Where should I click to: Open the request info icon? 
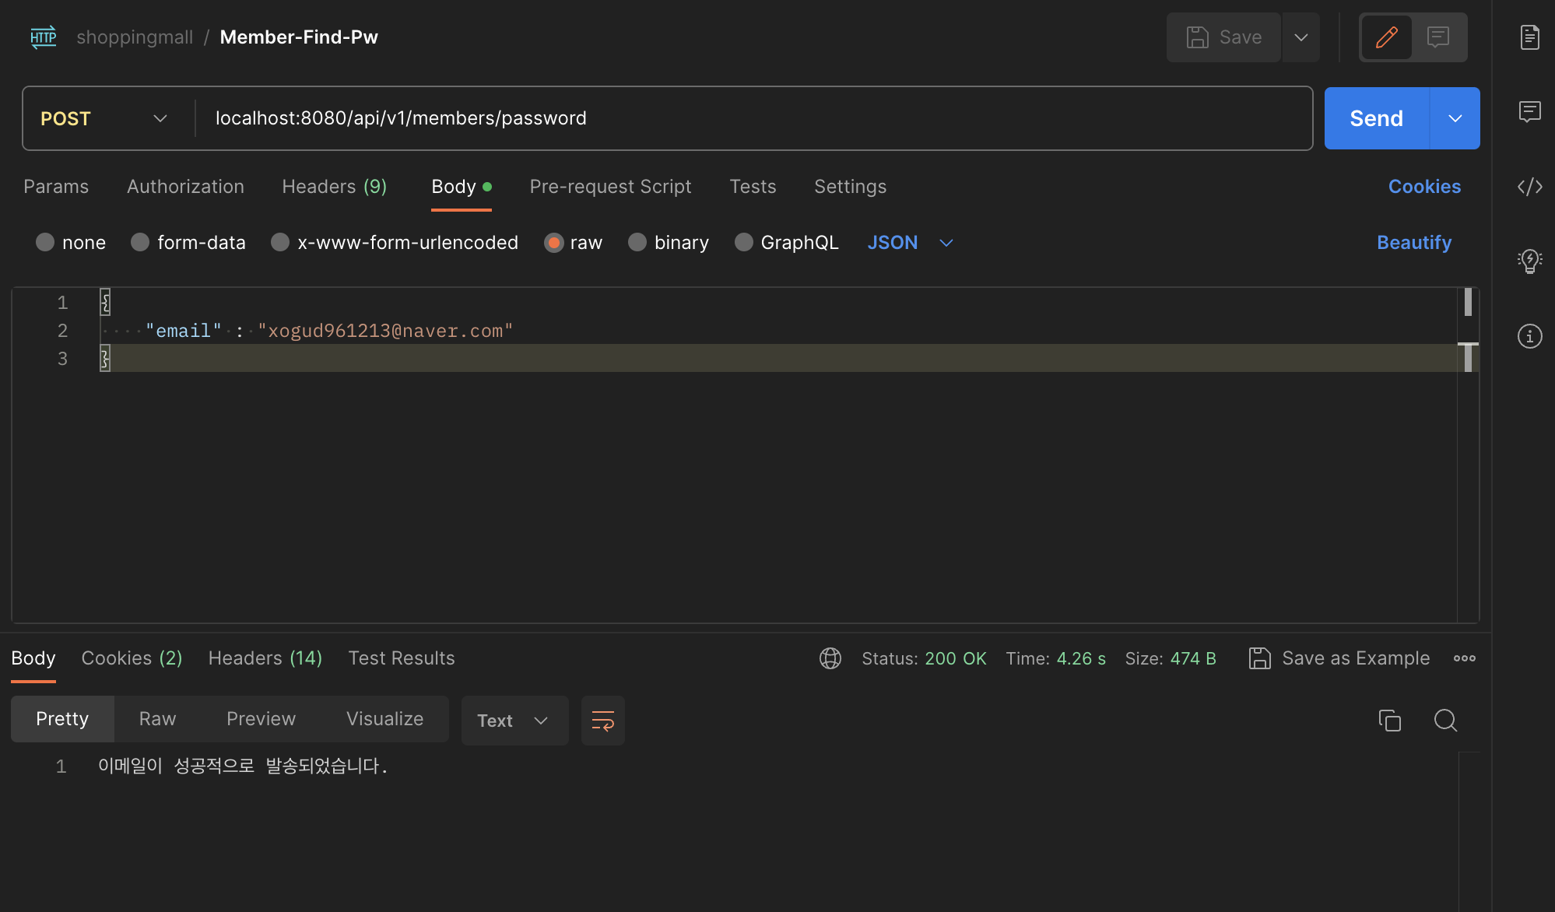[1529, 336]
